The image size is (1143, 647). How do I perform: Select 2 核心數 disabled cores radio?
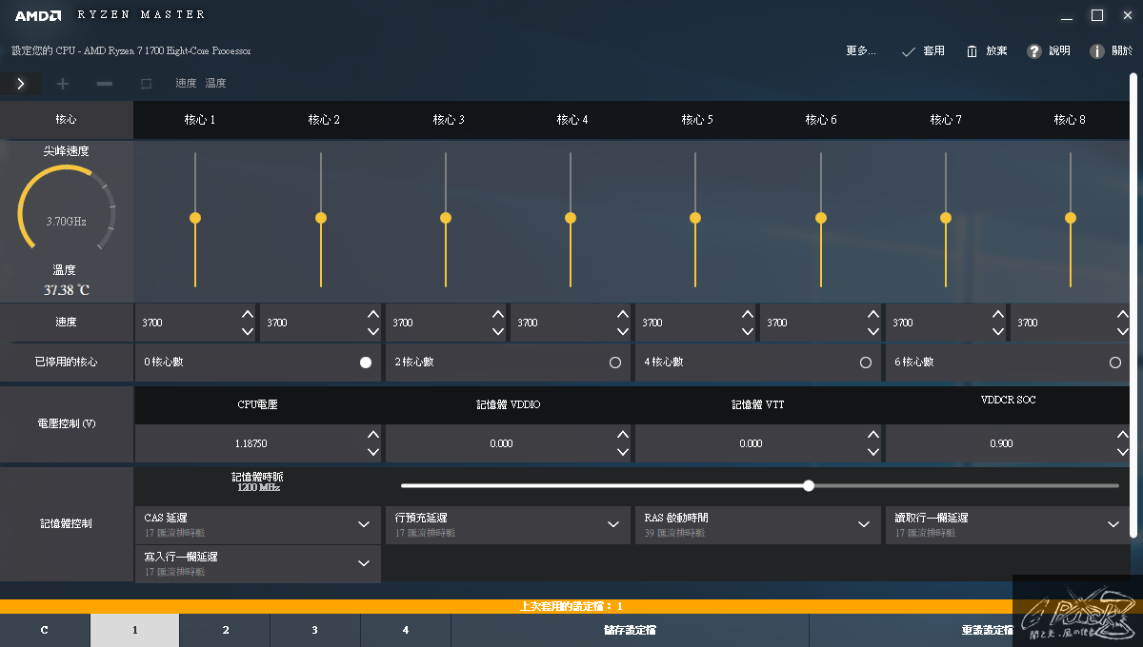tap(614, 363)
